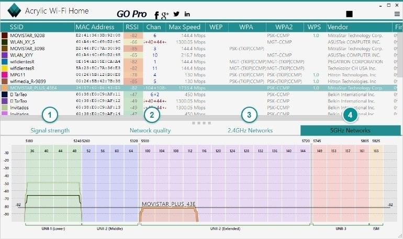Open the LinkedIn icon
The image size is (403, 239).
(x=187, y=14)
